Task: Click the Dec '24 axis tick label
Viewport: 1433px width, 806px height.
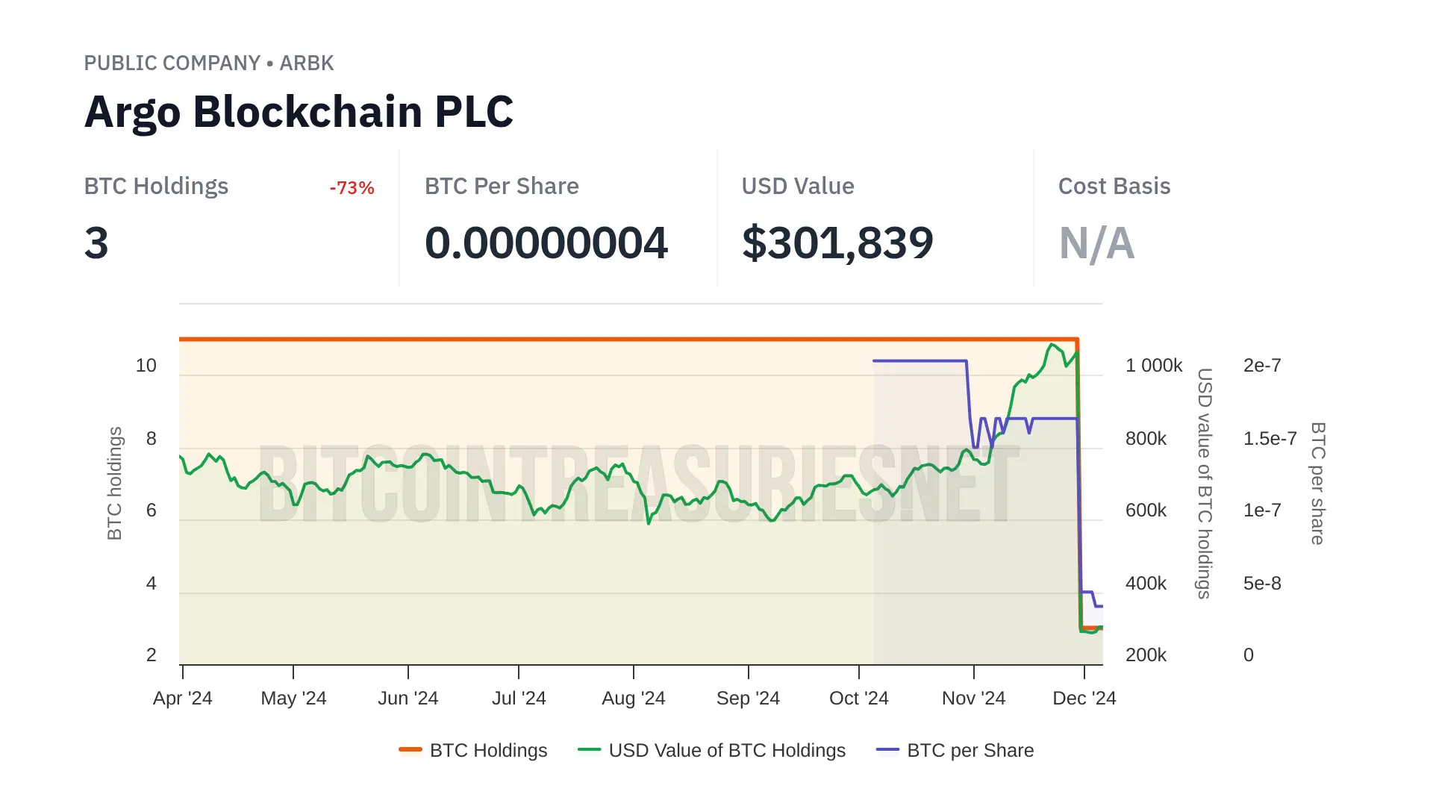Action: tap(1084, 699)
